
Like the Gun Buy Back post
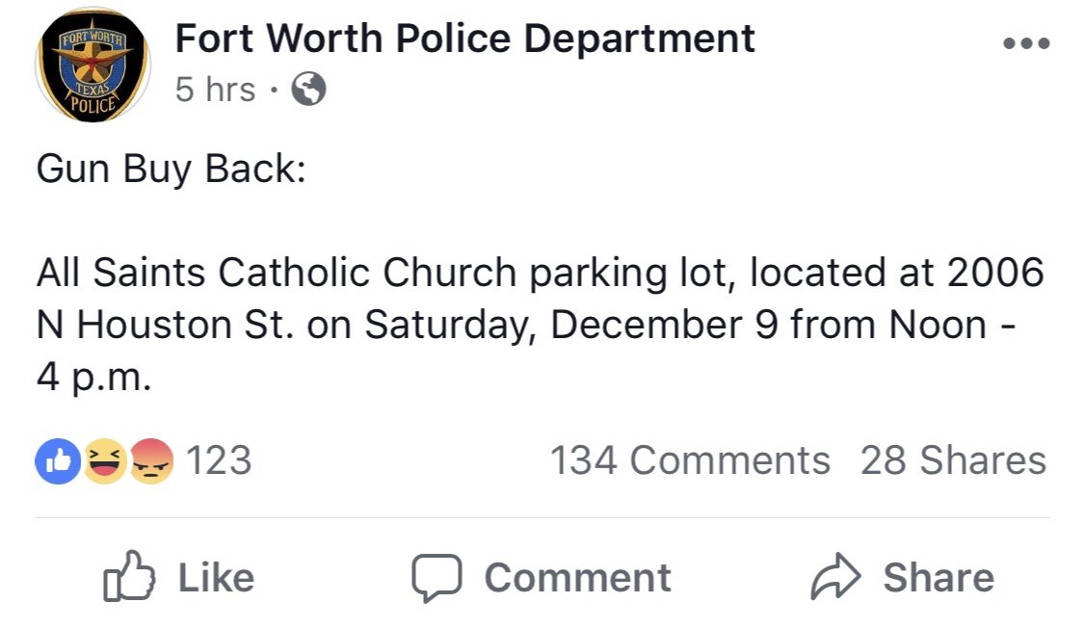[178, 576]
